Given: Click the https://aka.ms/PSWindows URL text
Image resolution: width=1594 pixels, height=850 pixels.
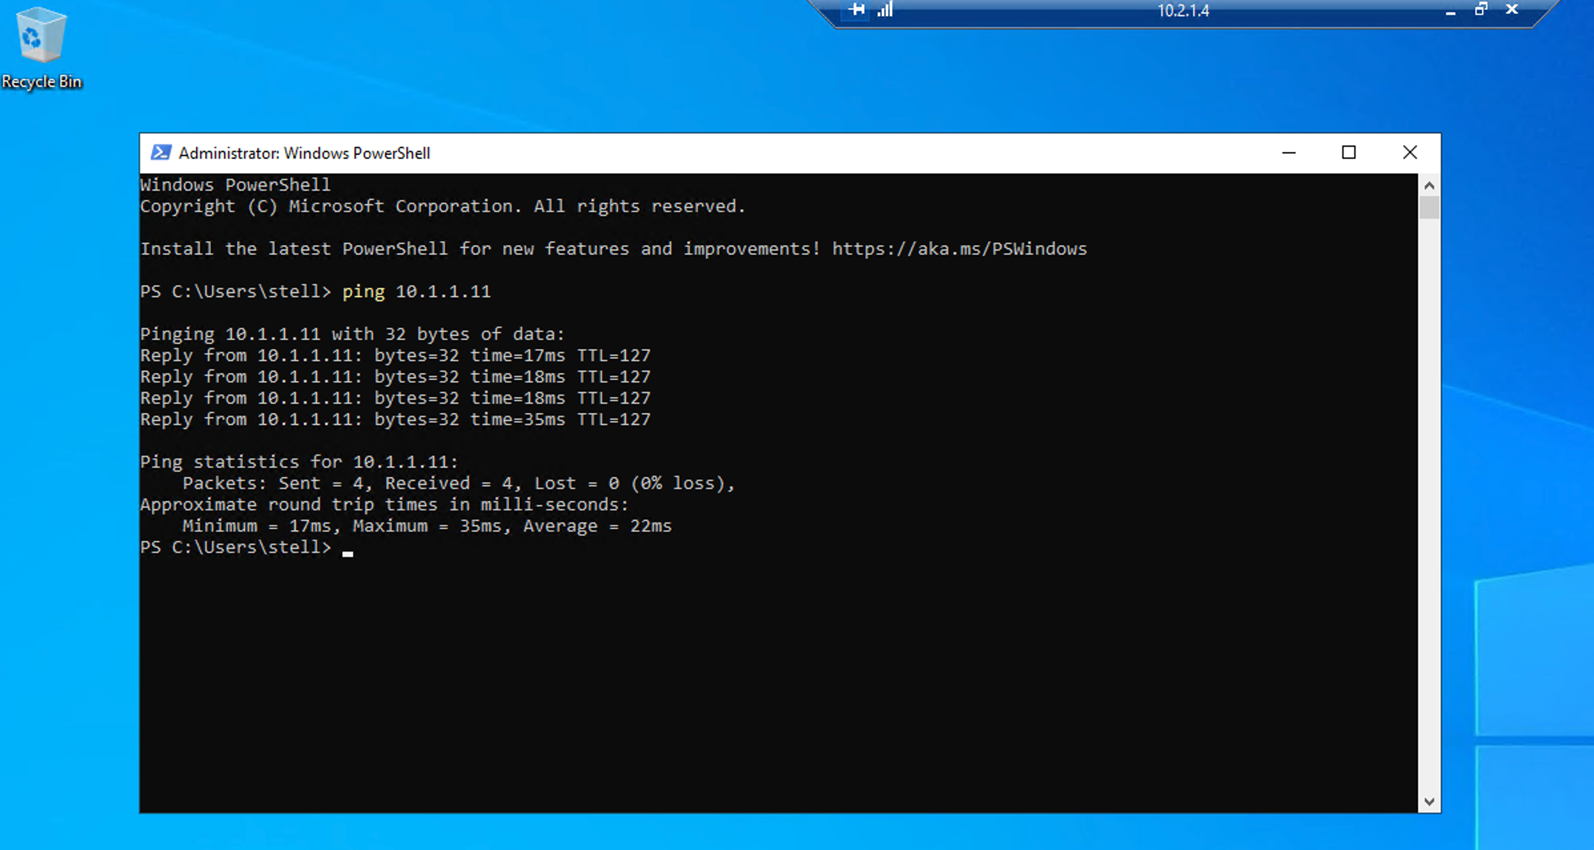Looking at the screenshot, I should pyautogui.click(x=959, y=249).
